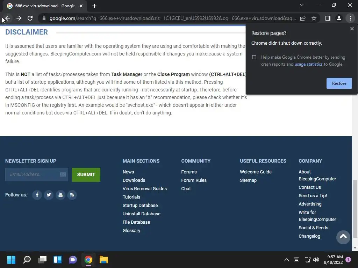Close the 666.exe virusdownload tab

pyautogui.click(x=81, y=6)
